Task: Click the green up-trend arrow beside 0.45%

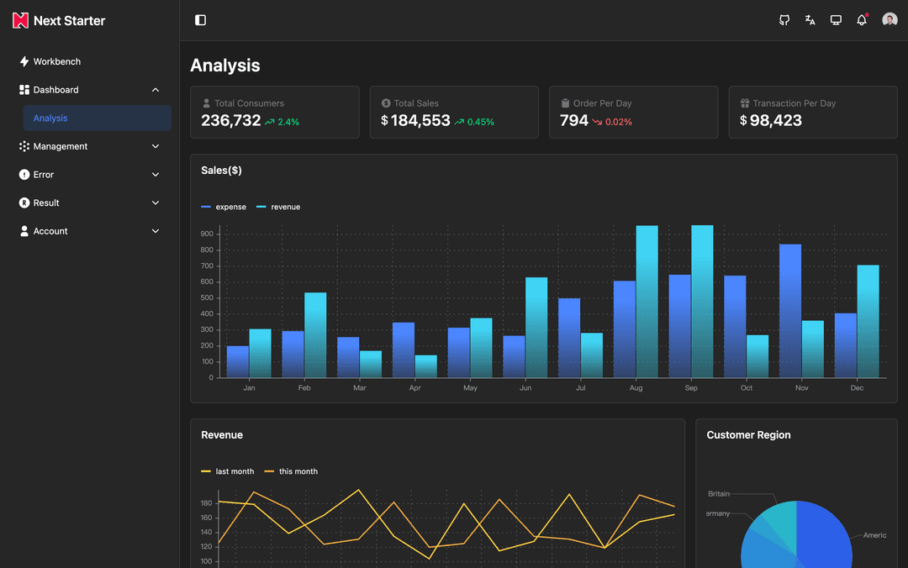Action: coord(459,122)
